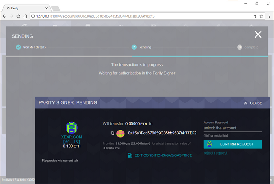This screenshot has width=274, height=184.
Task: Close the Parity browser tab
Action: point(46,8)
